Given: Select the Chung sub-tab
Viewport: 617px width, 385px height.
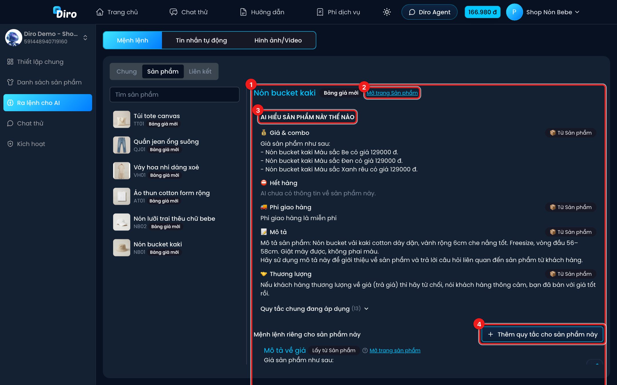Looking at the screenshot, I should click(x=127, y=71).
